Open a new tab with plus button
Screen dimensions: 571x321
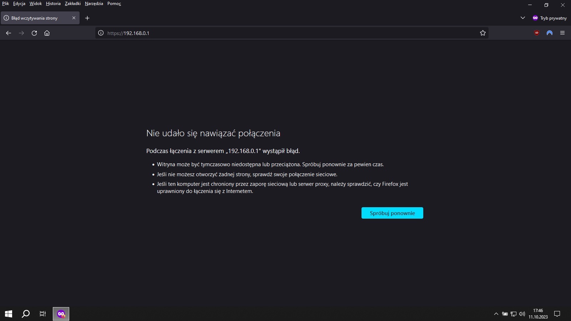pos(87,18)
